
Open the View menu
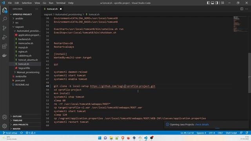(x=37, y=3)
